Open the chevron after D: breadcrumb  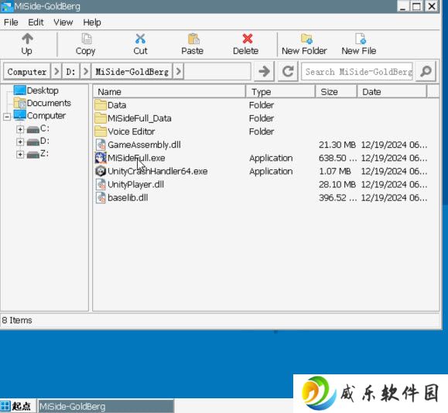(x=85, y=71)
